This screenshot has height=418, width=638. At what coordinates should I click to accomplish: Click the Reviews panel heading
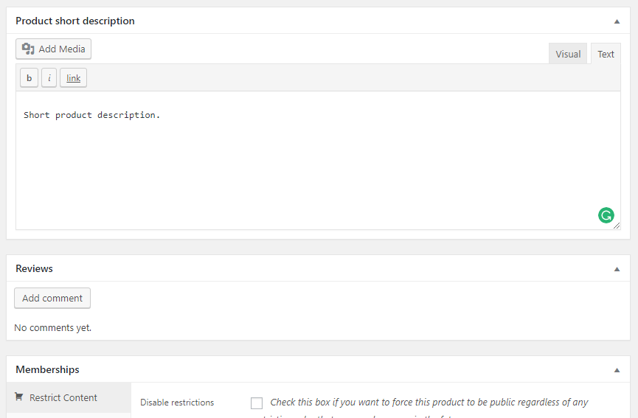[x=34, y=268]
